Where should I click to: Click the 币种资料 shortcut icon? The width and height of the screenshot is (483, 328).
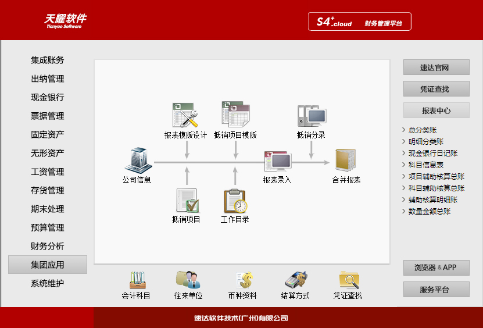point(243,280)
